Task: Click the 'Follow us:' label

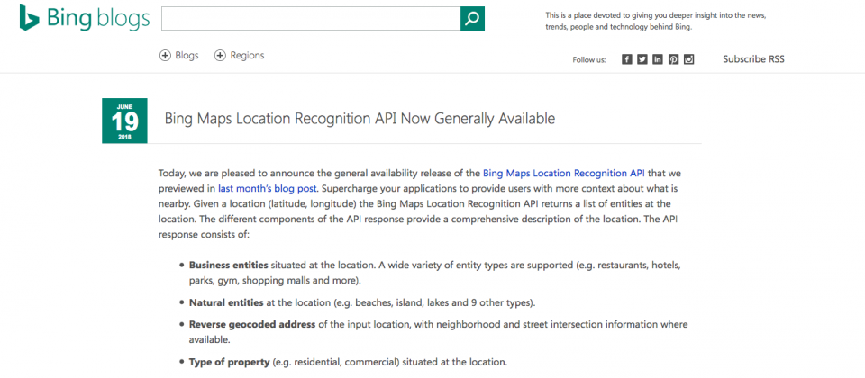Action: click(x=589, y=60)
